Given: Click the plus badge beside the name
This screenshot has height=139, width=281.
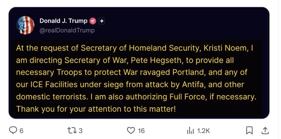Looking at the screenshot, I should (102, 21).
